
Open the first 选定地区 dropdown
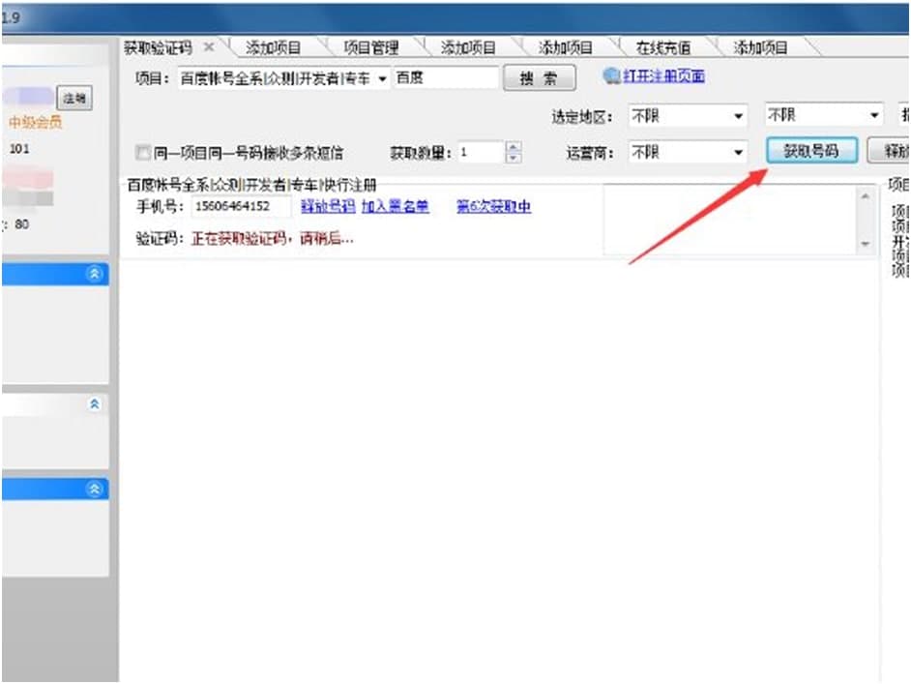pyautogui.click(x=739, y=116)
